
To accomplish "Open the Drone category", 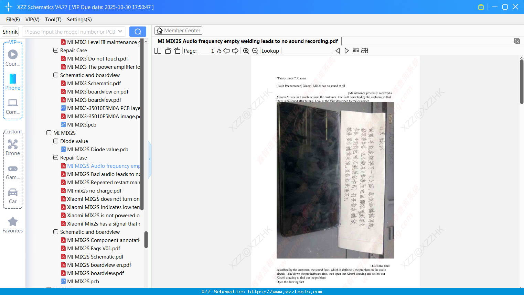I will (x=13, y=147).
